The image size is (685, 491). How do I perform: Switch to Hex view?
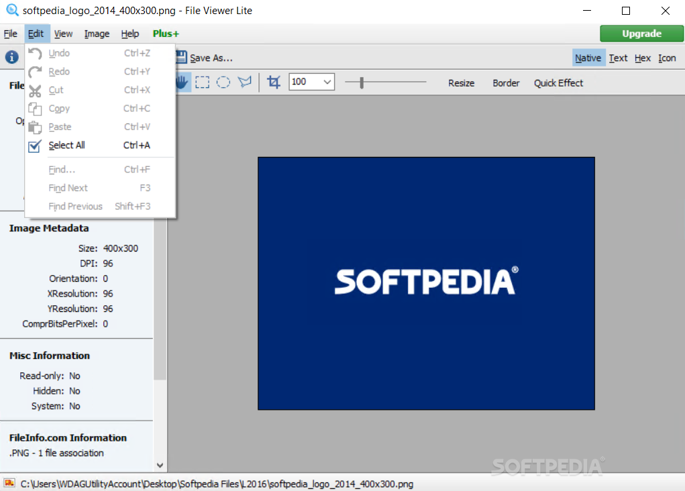(643, 58)
